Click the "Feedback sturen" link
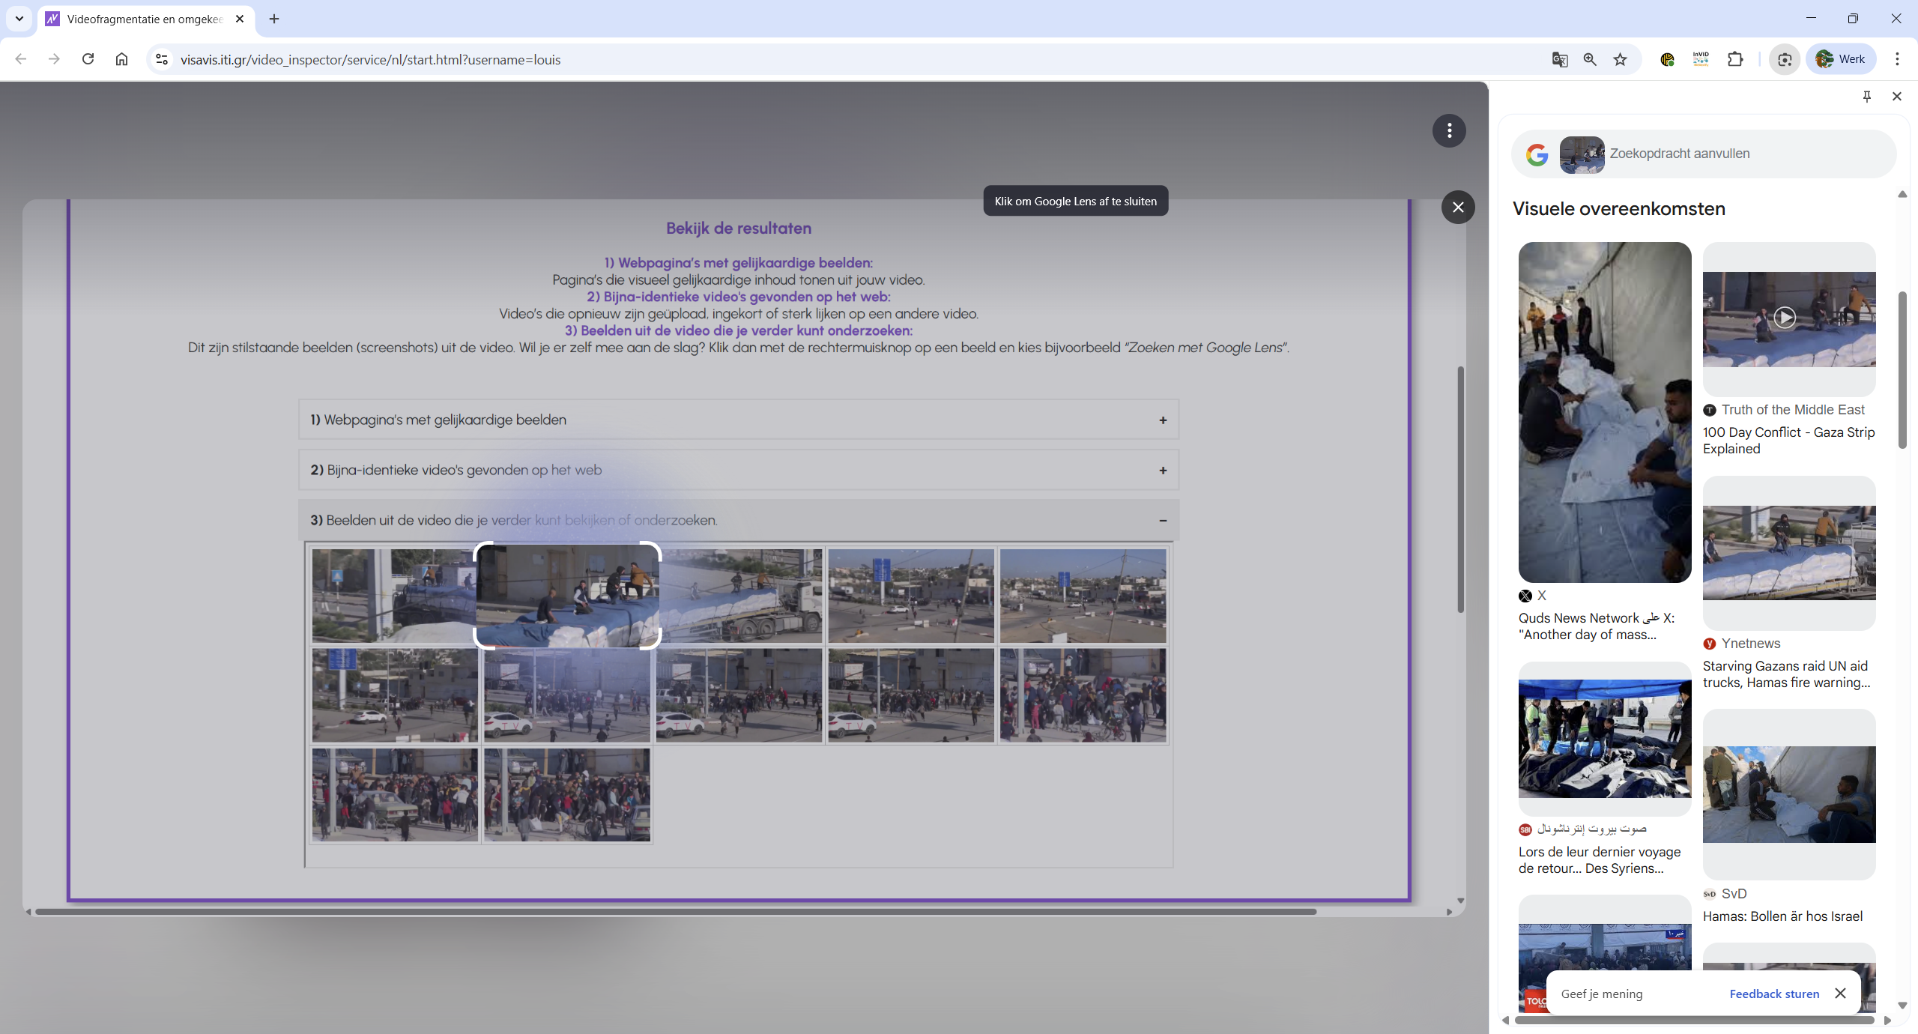Screen dimensions: 1918x1034 tap(1773, 994)
